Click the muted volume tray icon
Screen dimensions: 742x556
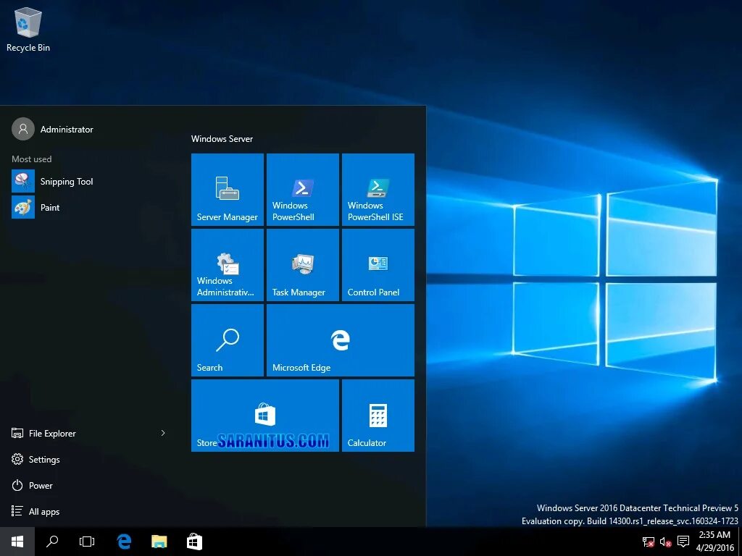click(x=665, y=542)
